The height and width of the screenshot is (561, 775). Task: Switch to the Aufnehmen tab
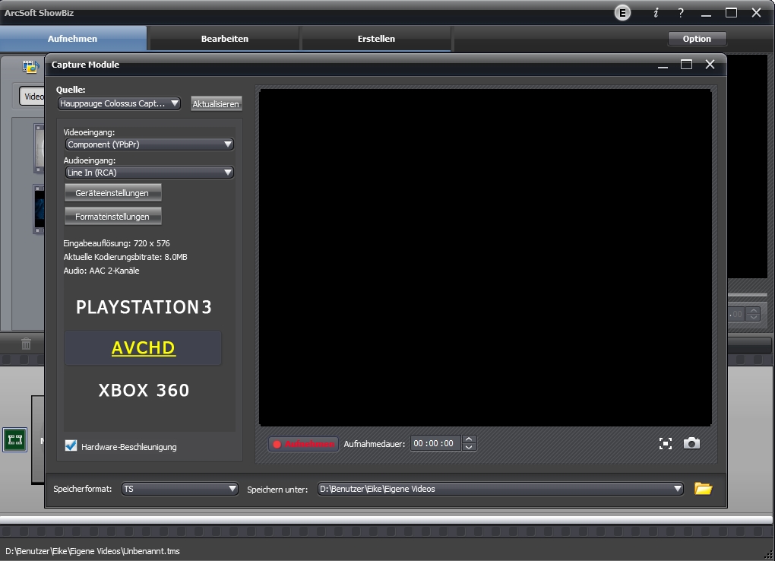73,39
